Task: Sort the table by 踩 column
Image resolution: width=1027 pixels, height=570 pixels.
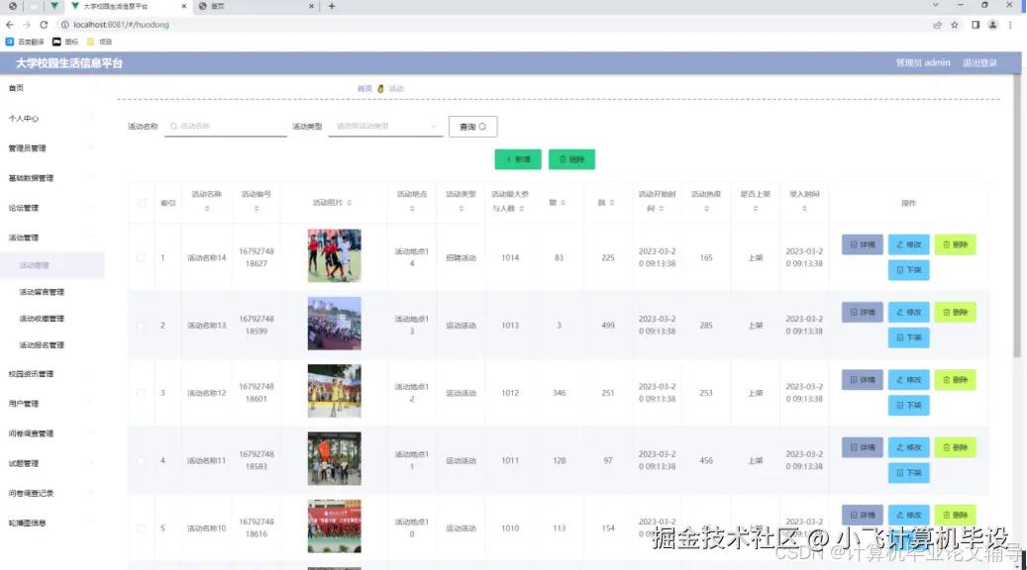Action: tap(612, 203)
